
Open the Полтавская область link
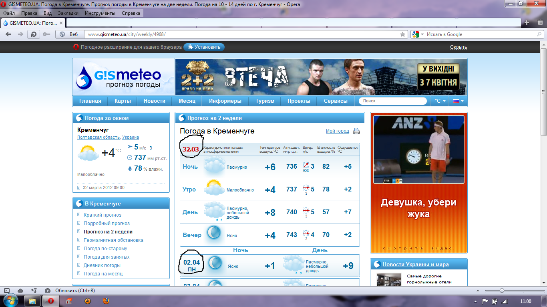click(x=99, y=137)
